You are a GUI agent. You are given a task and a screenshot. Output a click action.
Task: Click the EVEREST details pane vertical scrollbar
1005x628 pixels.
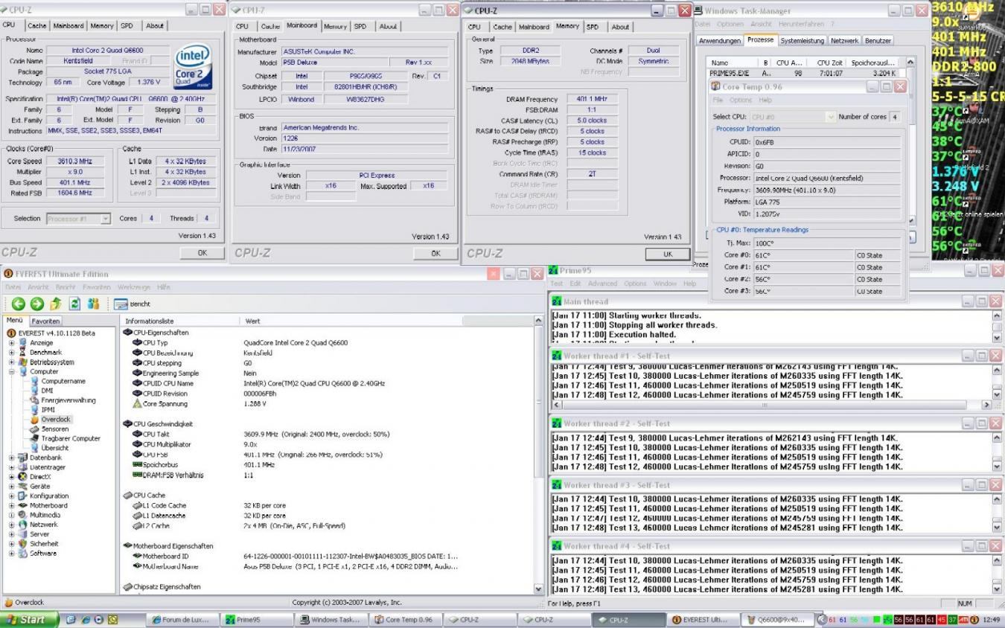click(x=540, y=454)
